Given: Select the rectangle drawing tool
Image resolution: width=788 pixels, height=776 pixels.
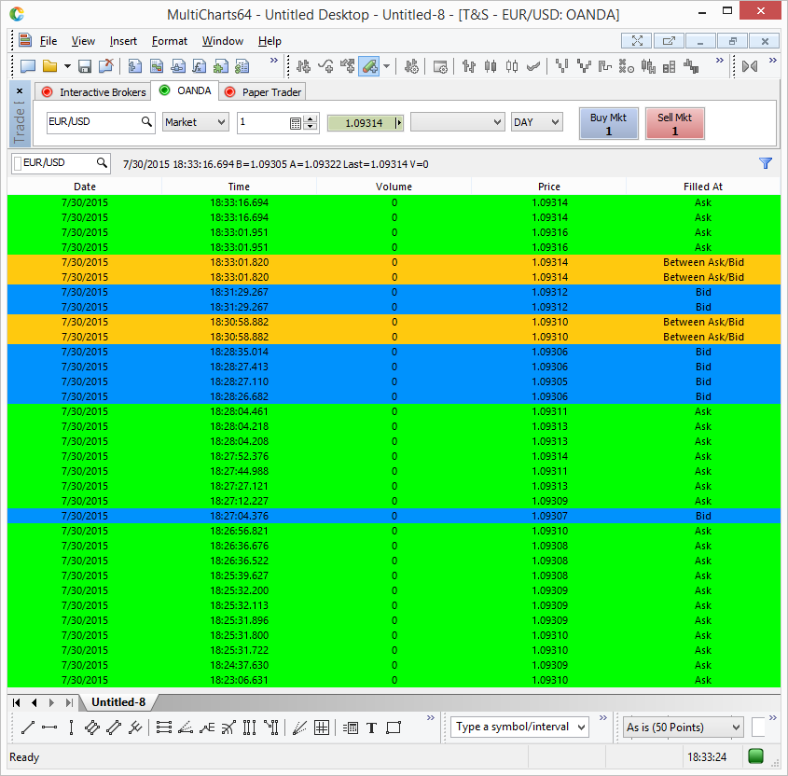Looking at the screenshot, I should click(394, 727).
